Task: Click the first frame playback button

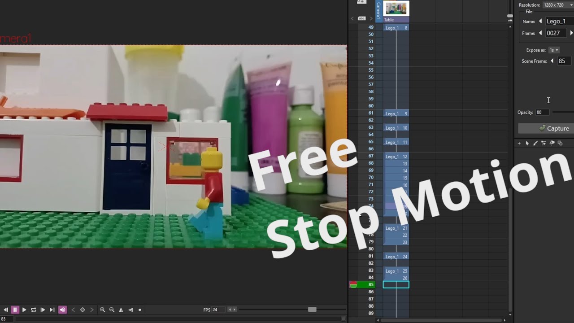Action: coord(6,310)
